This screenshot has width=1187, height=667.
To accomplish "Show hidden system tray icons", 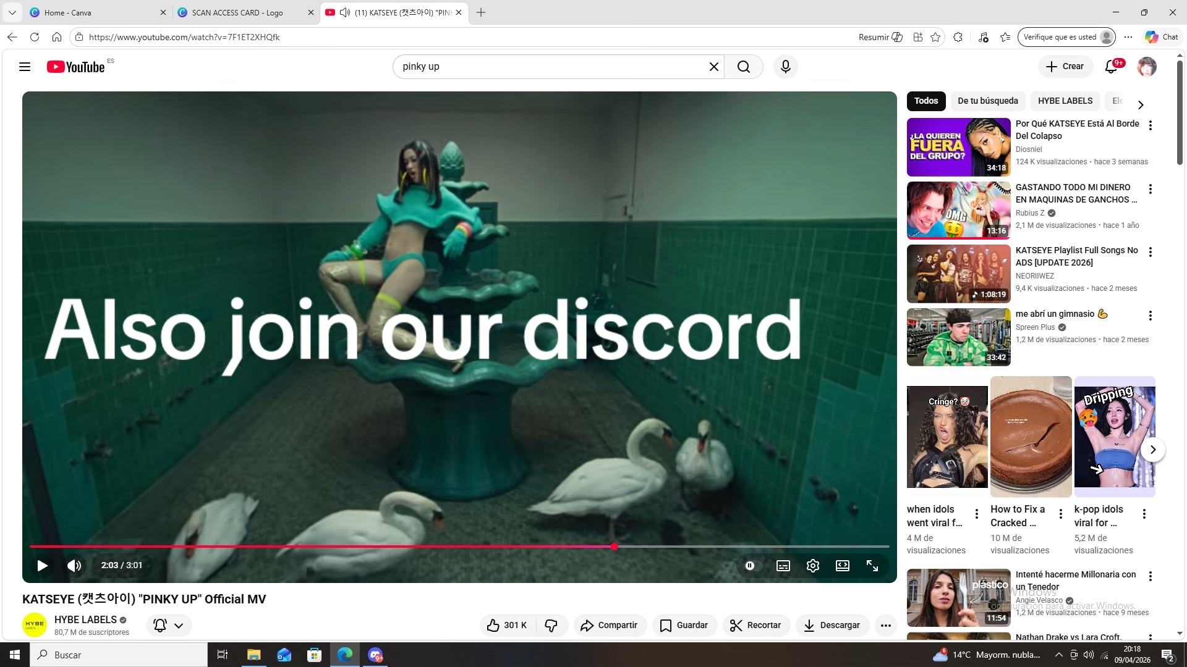I will click(1058, 655).
